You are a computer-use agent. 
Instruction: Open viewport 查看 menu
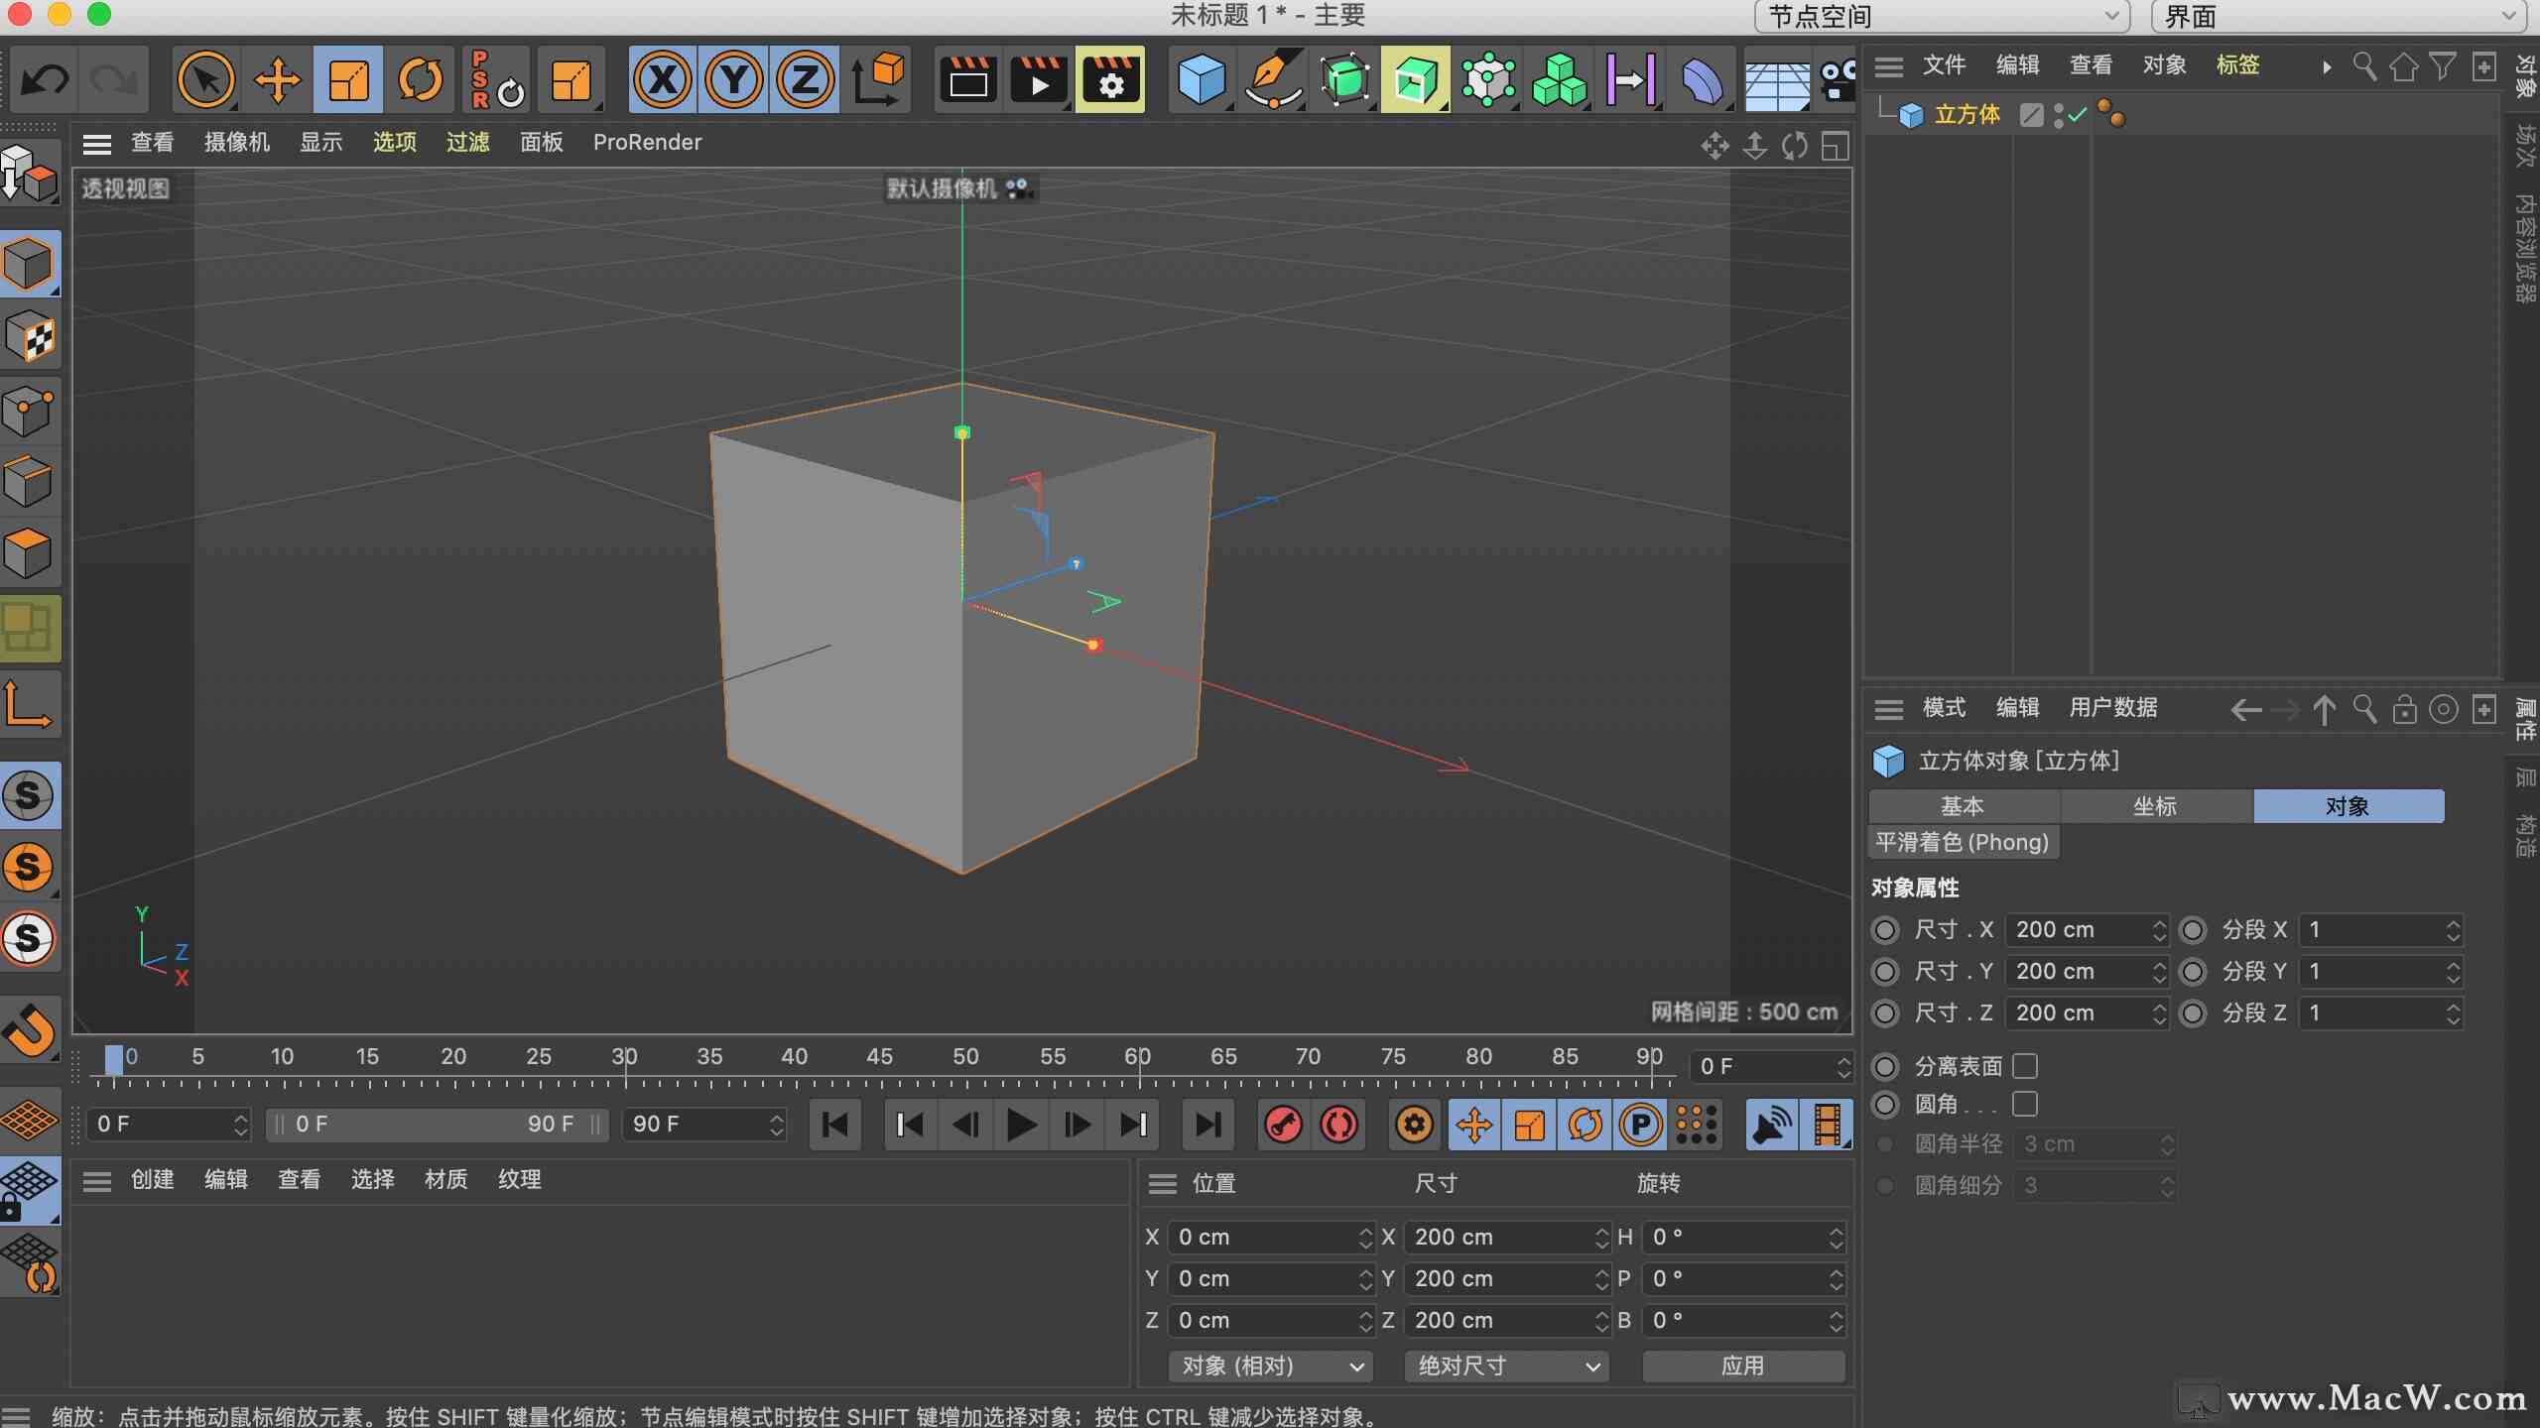coord(152,143)
